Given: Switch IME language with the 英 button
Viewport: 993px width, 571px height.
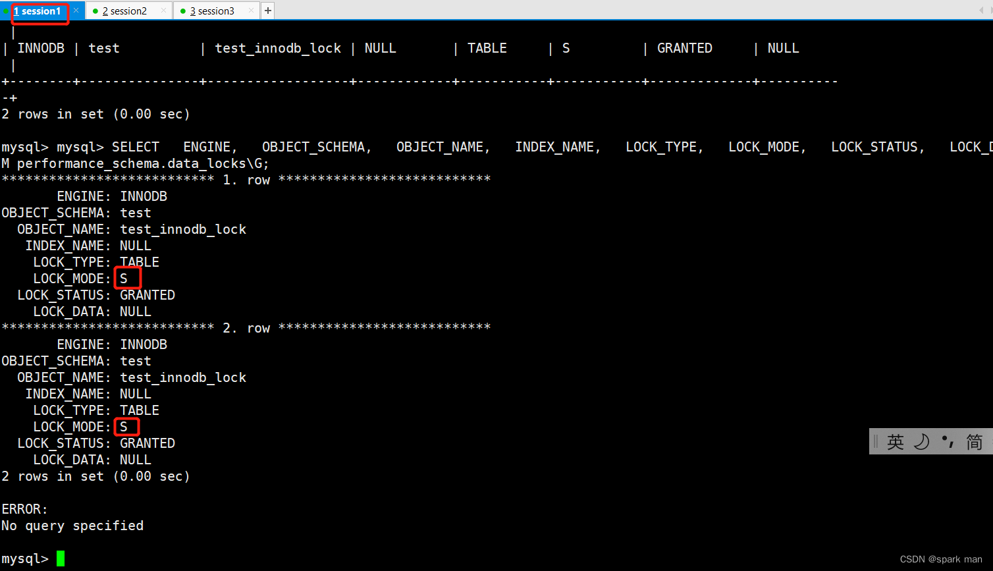Looking at the screenshot, I should pos(895,441).
